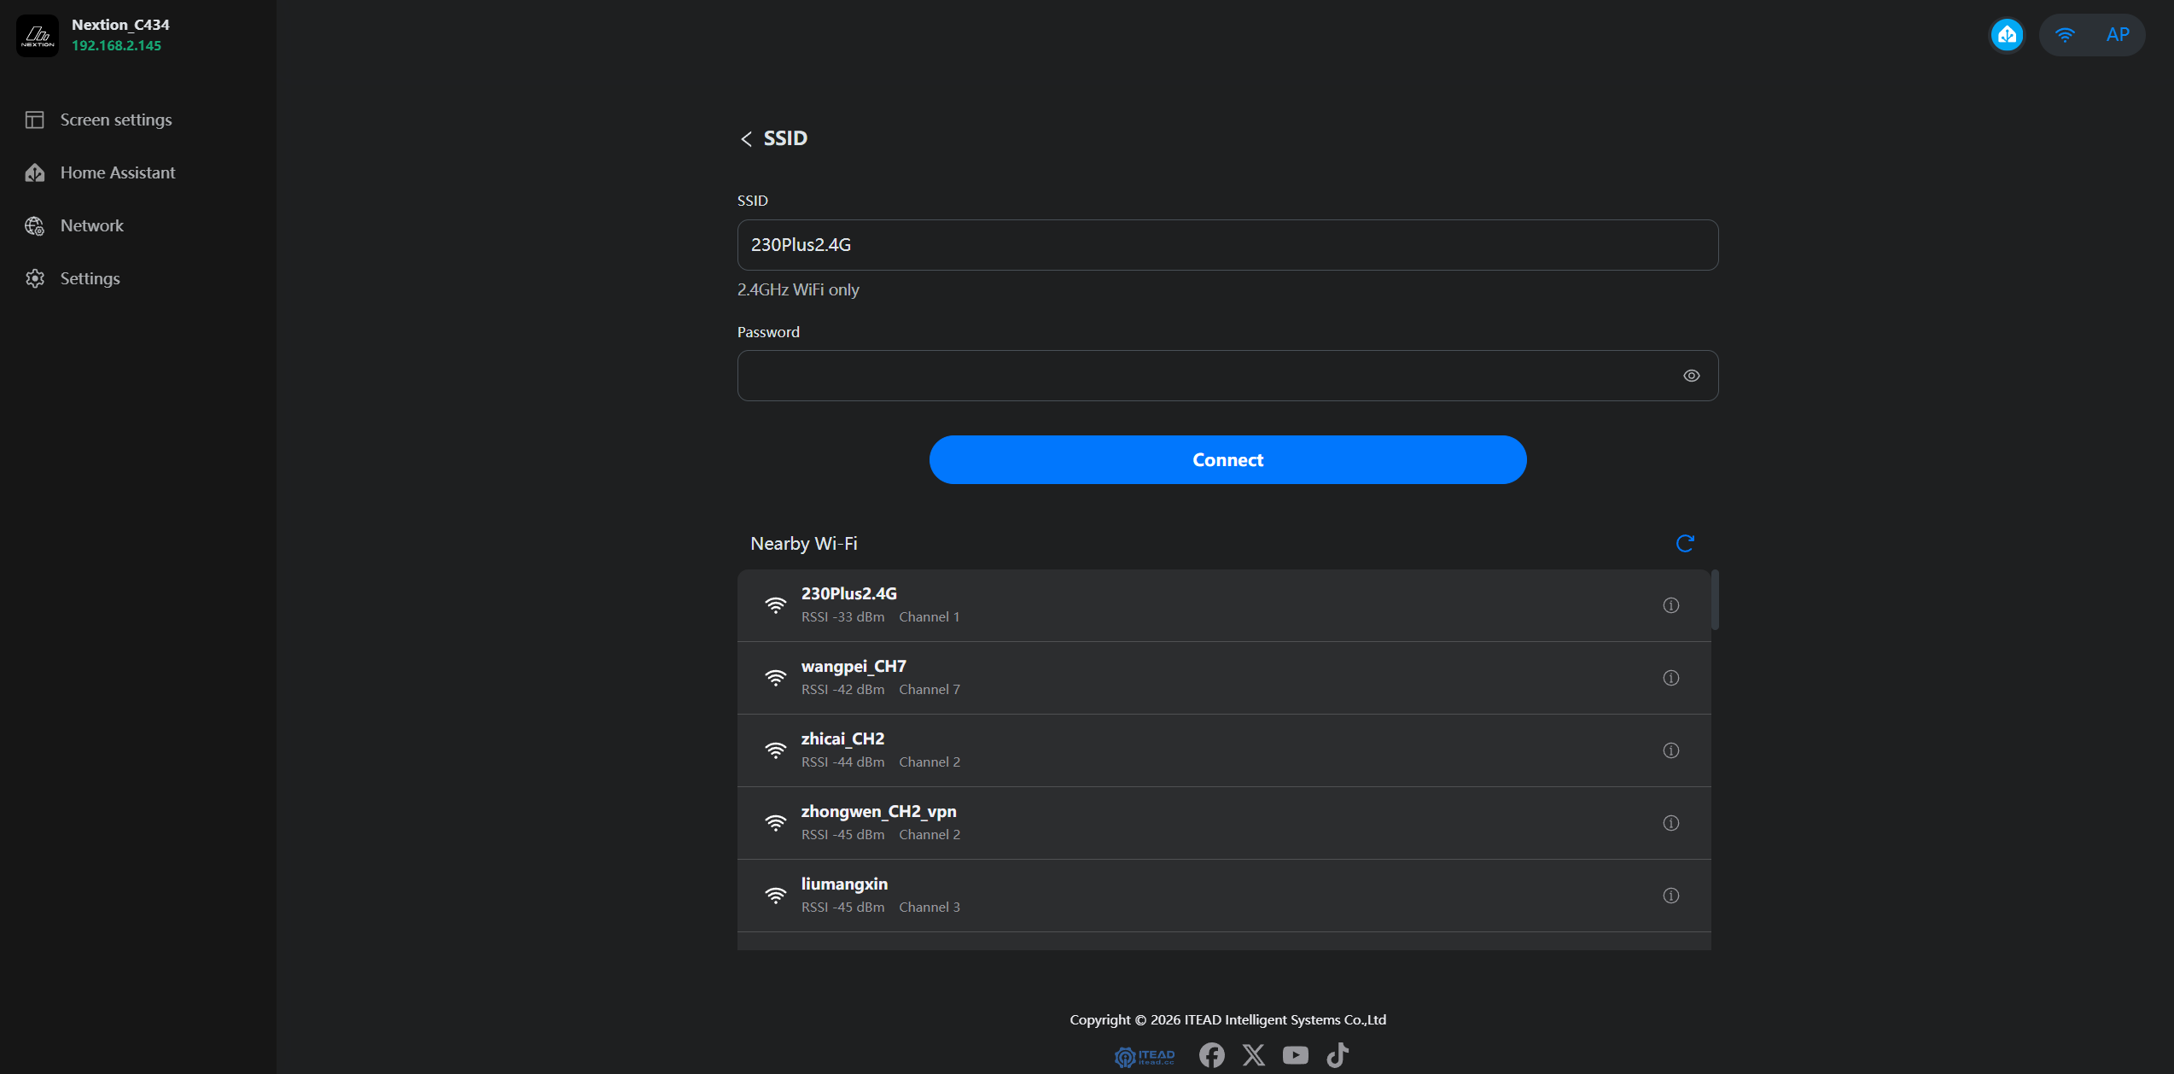
Task: Select the AP mode label in the header
Action: click(2118, 35)
